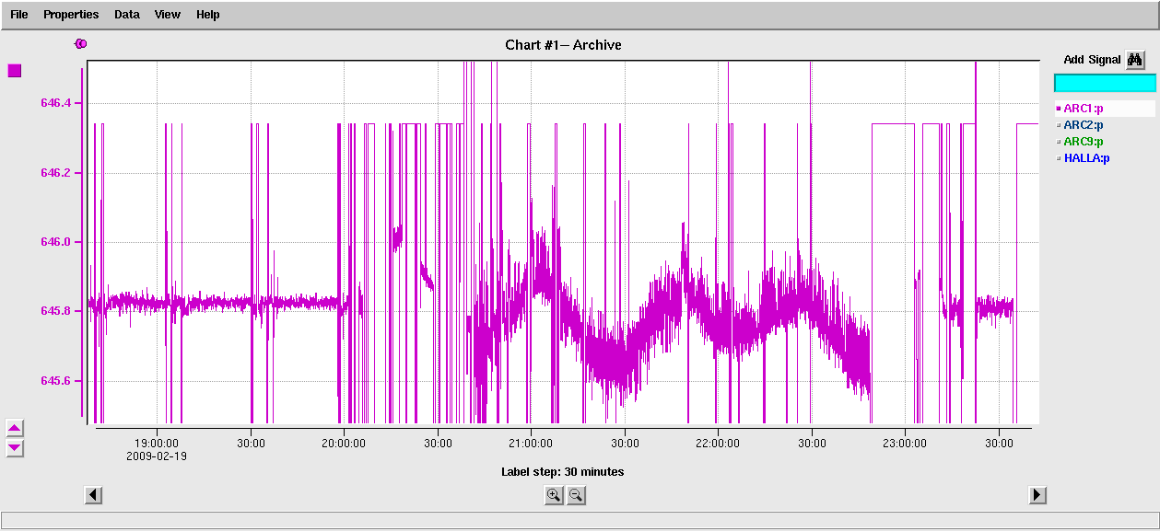Open the Properties menu

71,15
